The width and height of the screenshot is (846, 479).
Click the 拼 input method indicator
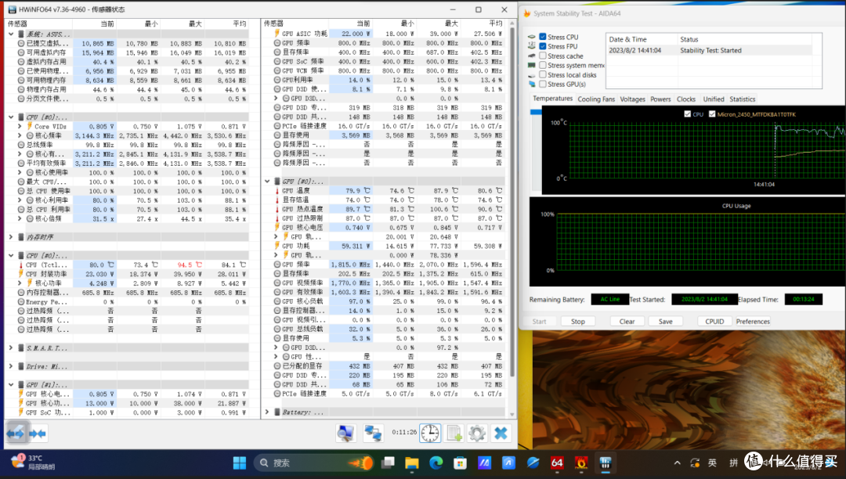point(733,463)
